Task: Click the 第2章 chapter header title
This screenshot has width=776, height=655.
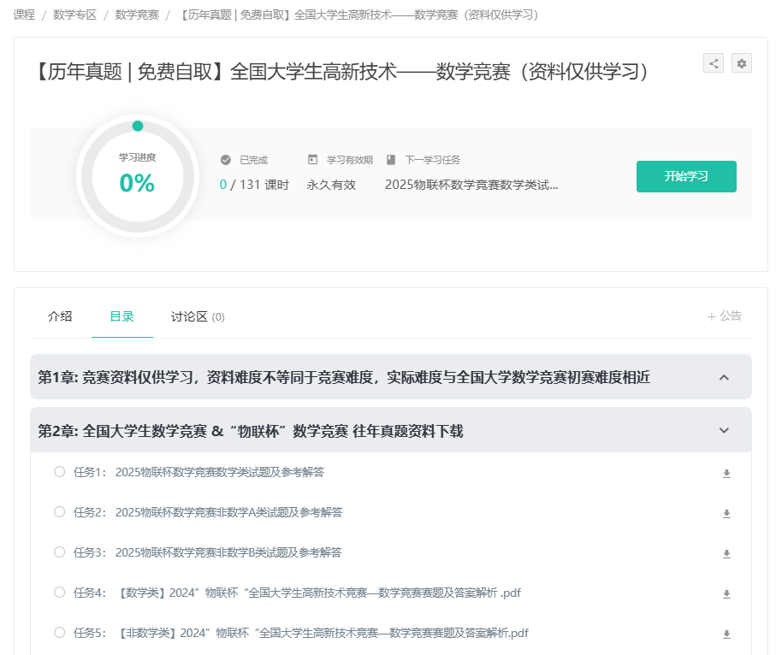Action: 251,431
